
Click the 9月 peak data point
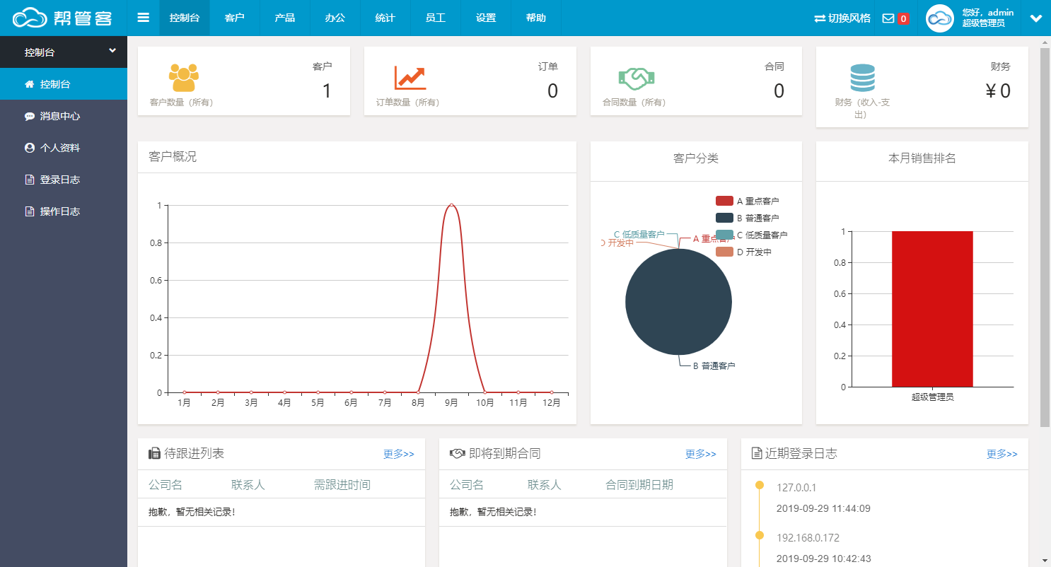(451, 205)
